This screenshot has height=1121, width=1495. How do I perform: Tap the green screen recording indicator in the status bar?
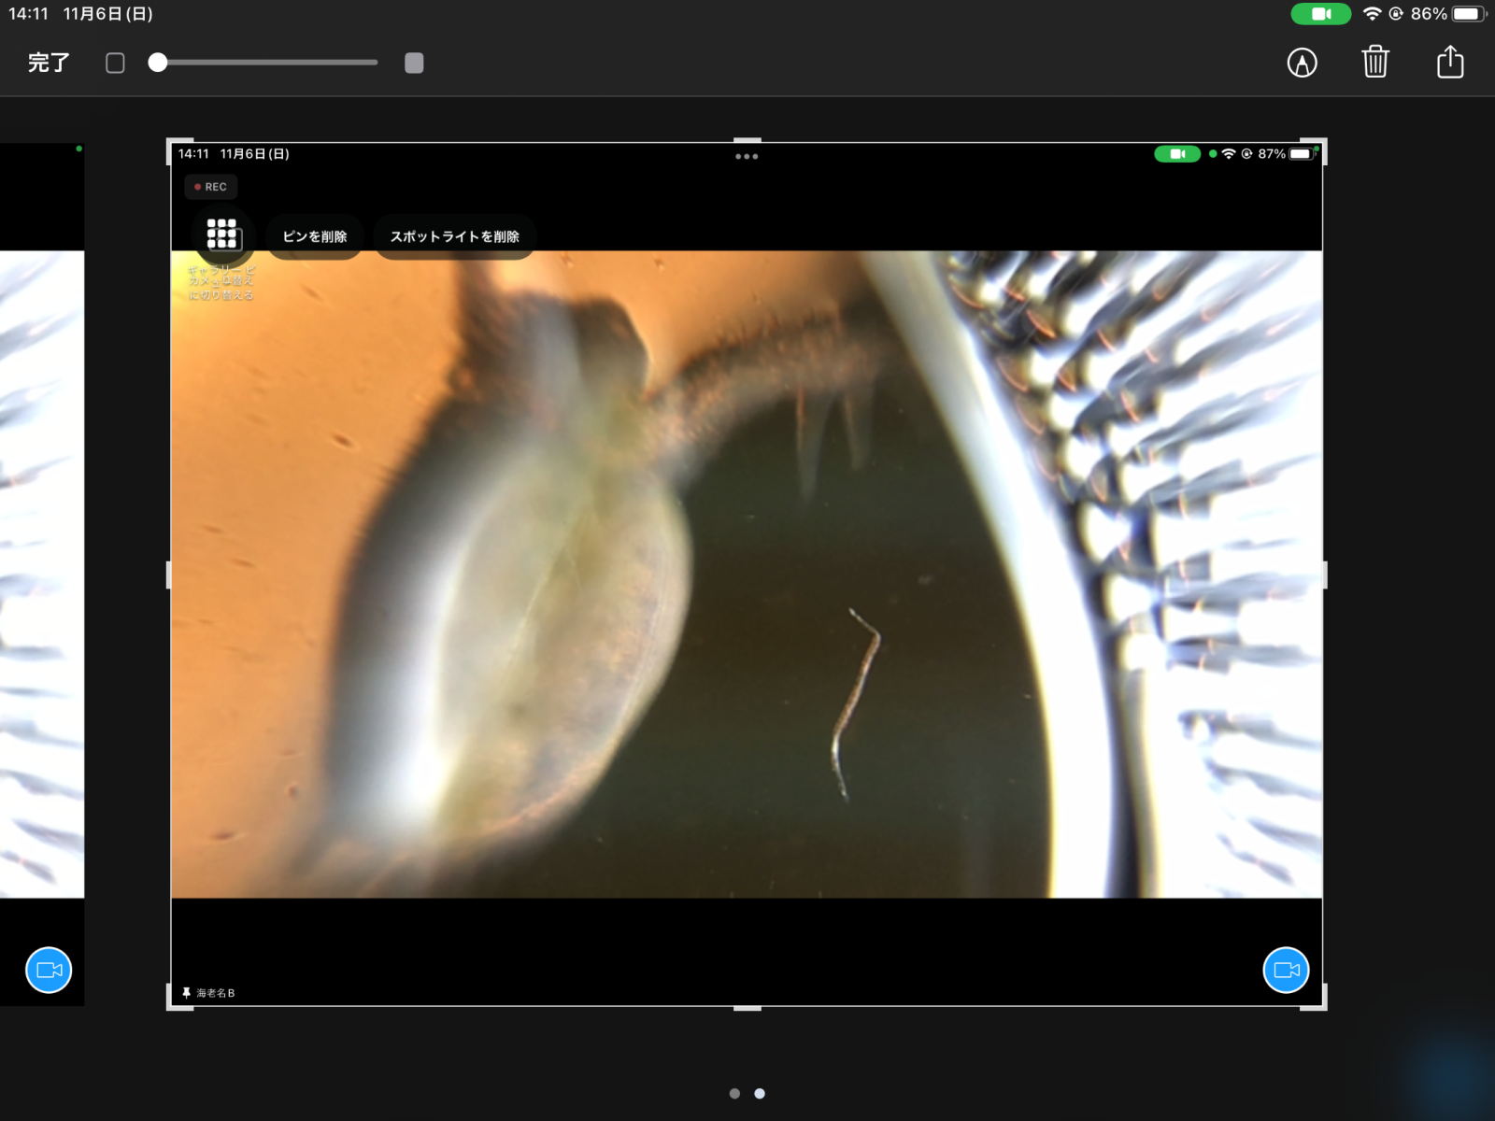point(1320,14)
